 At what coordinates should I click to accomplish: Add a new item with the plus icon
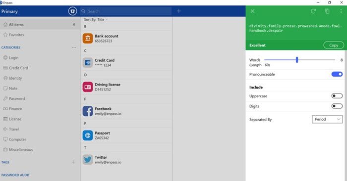tap(179, 11)
